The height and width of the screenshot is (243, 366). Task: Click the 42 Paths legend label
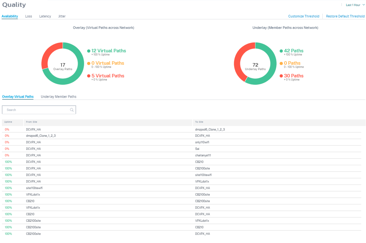(294, 51)
